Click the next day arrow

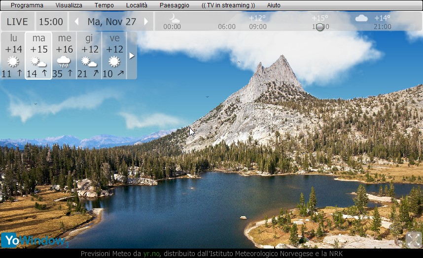click(x=146, y=22)
